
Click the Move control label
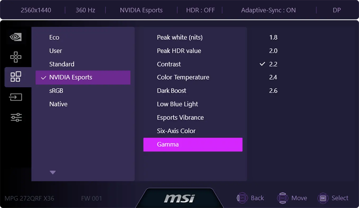coord(299,198)
